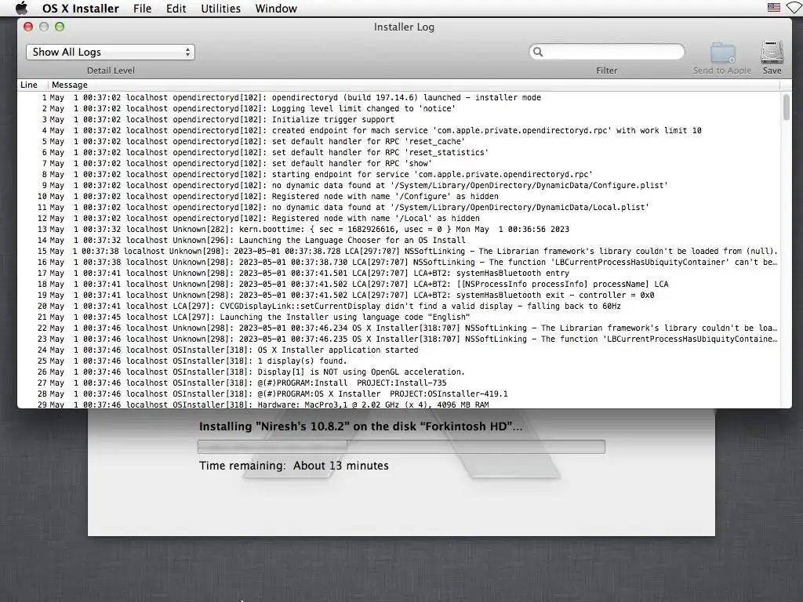Select log line 1 'opendirectoryd (build 197.14.6) launched'

point(398,97)
